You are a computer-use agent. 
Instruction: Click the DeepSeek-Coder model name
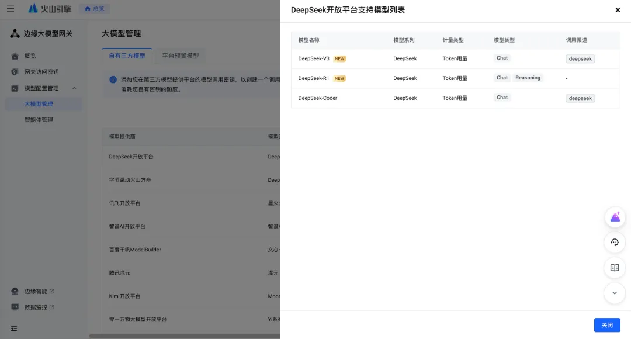point(317,98)
